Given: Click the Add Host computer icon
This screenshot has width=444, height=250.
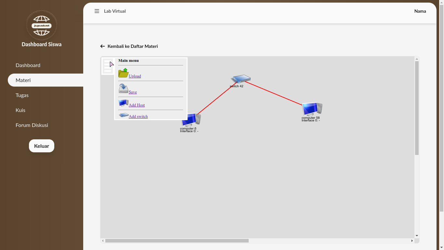Looking at the screenshot, I should point(123,103).
